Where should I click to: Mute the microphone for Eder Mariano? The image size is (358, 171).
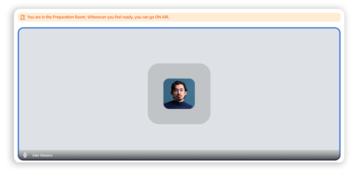(x=25, y=155)
